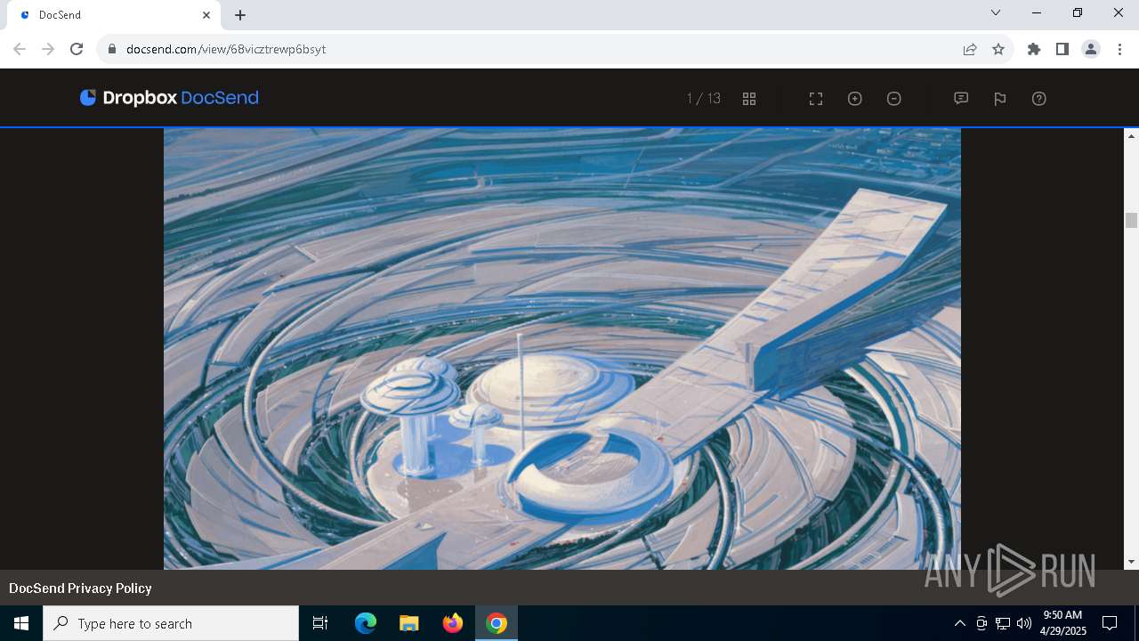This screenshot has width=1139, height=641.
Task: Show hidden system tray icons
Action: coord(959,623)
